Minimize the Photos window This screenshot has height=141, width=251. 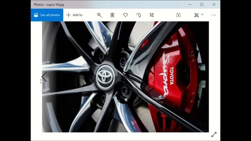pyautogui.click(x=190, y=4)
